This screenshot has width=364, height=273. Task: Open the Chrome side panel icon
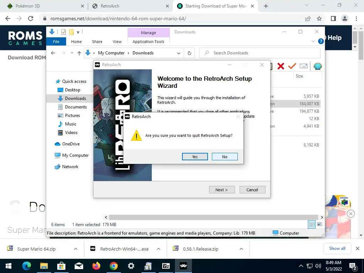(x=333, y=18)
